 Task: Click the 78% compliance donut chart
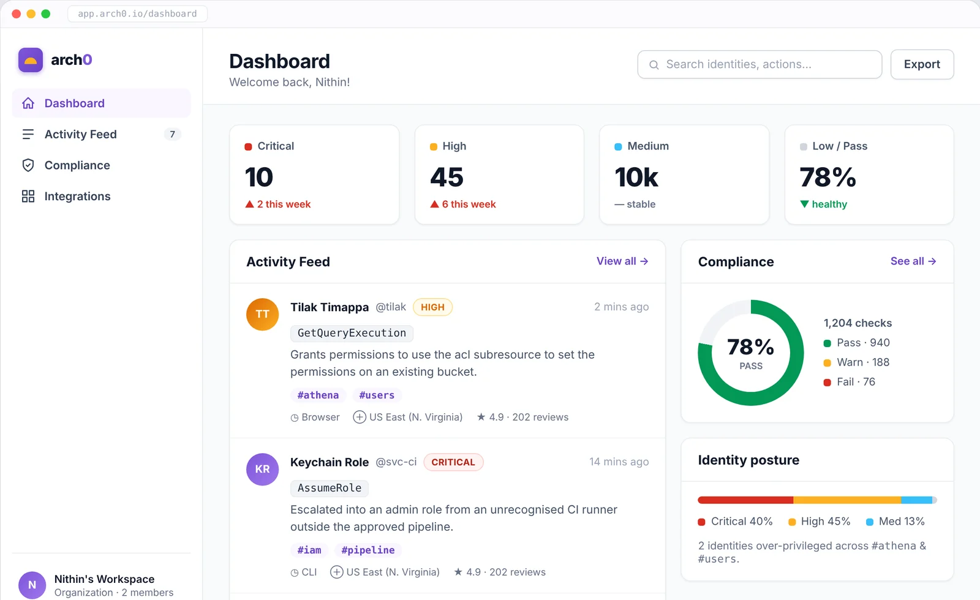[751, 353]
